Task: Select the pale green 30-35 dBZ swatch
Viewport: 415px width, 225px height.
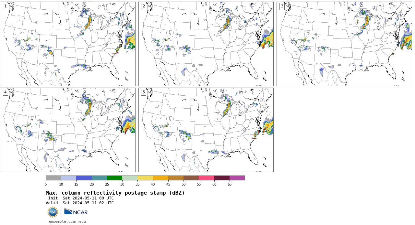Action: click(130, 178)
